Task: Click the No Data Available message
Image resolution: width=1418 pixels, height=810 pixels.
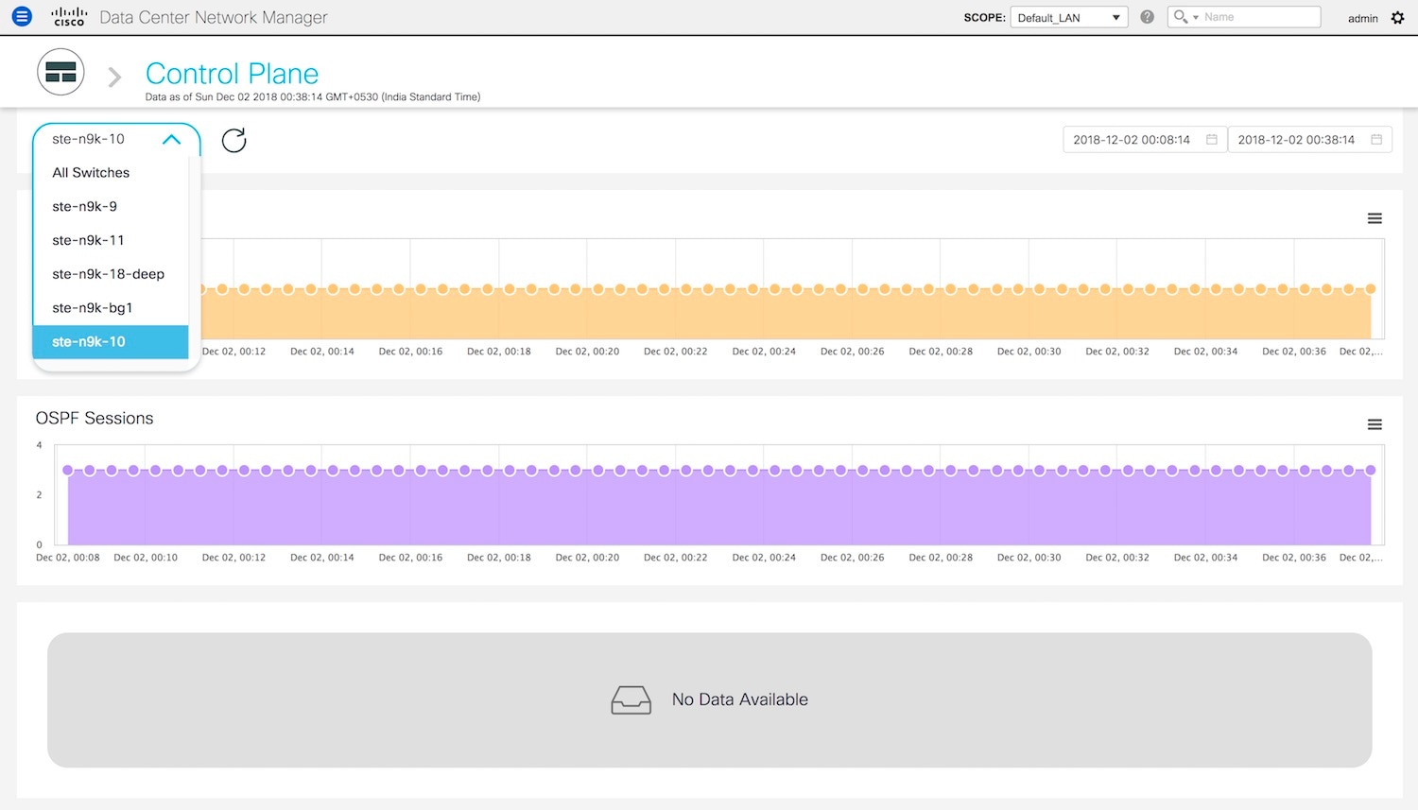Action: 740,699
